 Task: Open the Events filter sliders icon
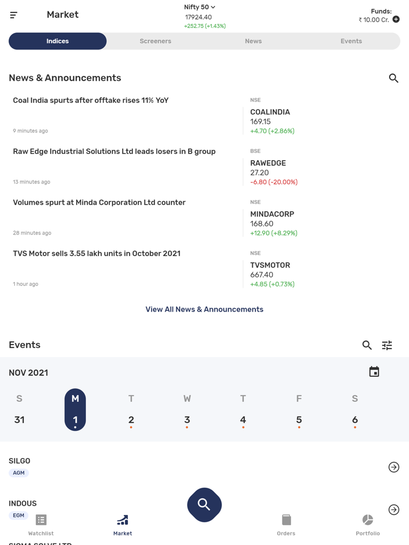click(x=387, y=345)
